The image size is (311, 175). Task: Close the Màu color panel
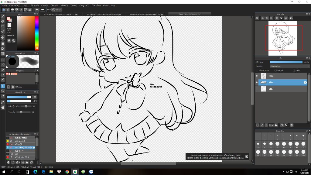coord(37,14)
